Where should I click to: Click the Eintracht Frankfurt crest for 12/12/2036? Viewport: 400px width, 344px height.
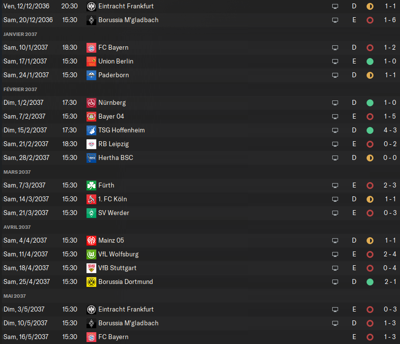91,6
